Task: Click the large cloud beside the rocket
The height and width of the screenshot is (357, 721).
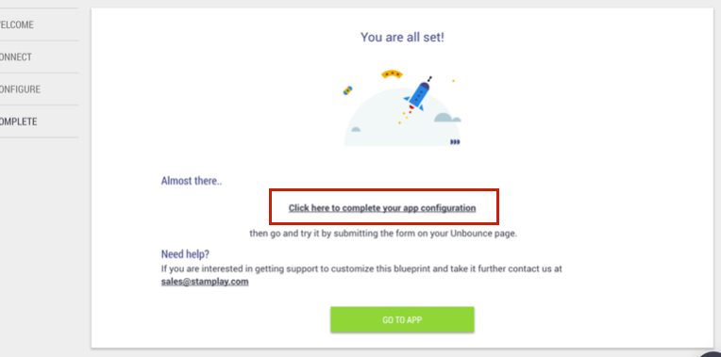Action: click(x=447, y=118)
